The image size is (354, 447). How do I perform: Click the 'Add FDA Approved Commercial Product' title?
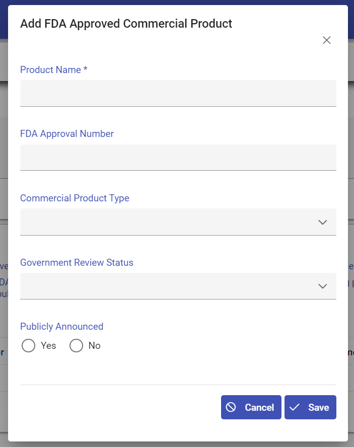(126, 24)
